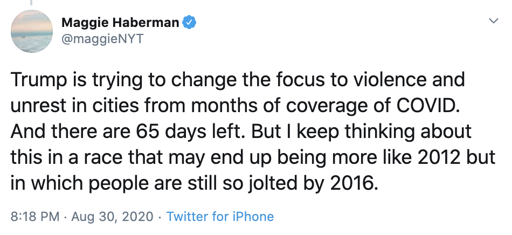Click the year "2012" in the tweet
Image resolution: width=512 pixels, height=235 pixels.
click(437, 156)
